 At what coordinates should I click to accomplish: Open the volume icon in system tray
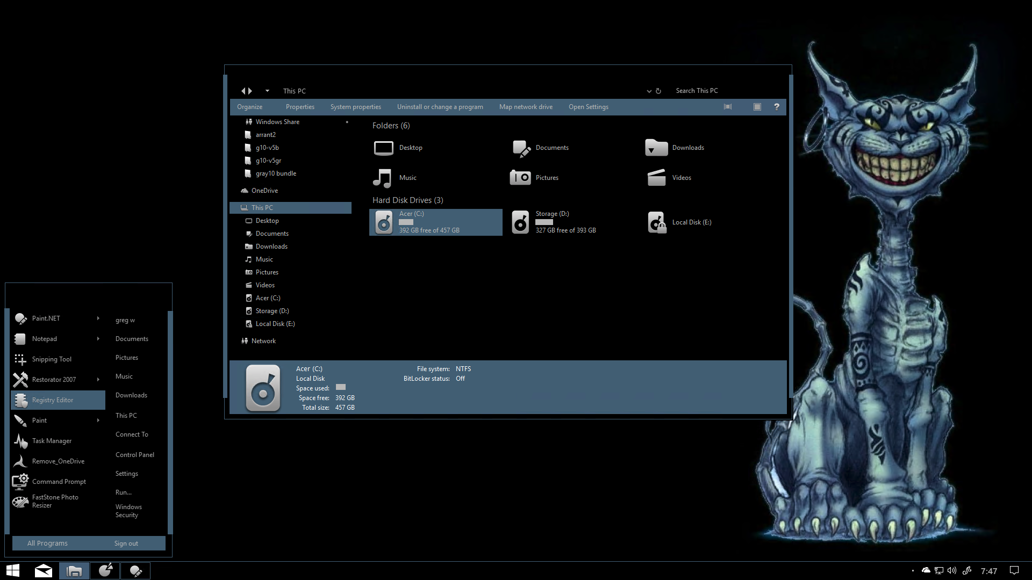pos(952,570)
